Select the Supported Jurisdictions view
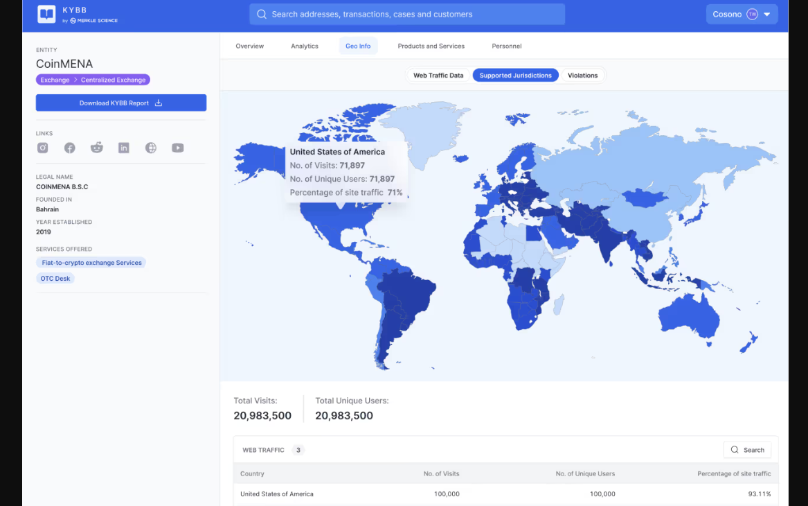808x506 pixels. tap(515, 76)
